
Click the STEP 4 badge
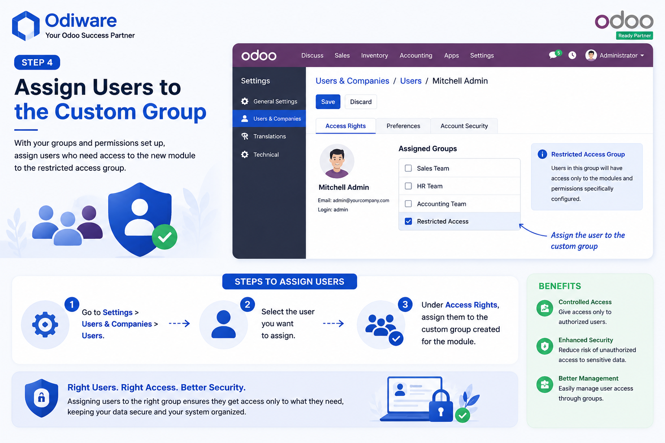pos(37,62)
